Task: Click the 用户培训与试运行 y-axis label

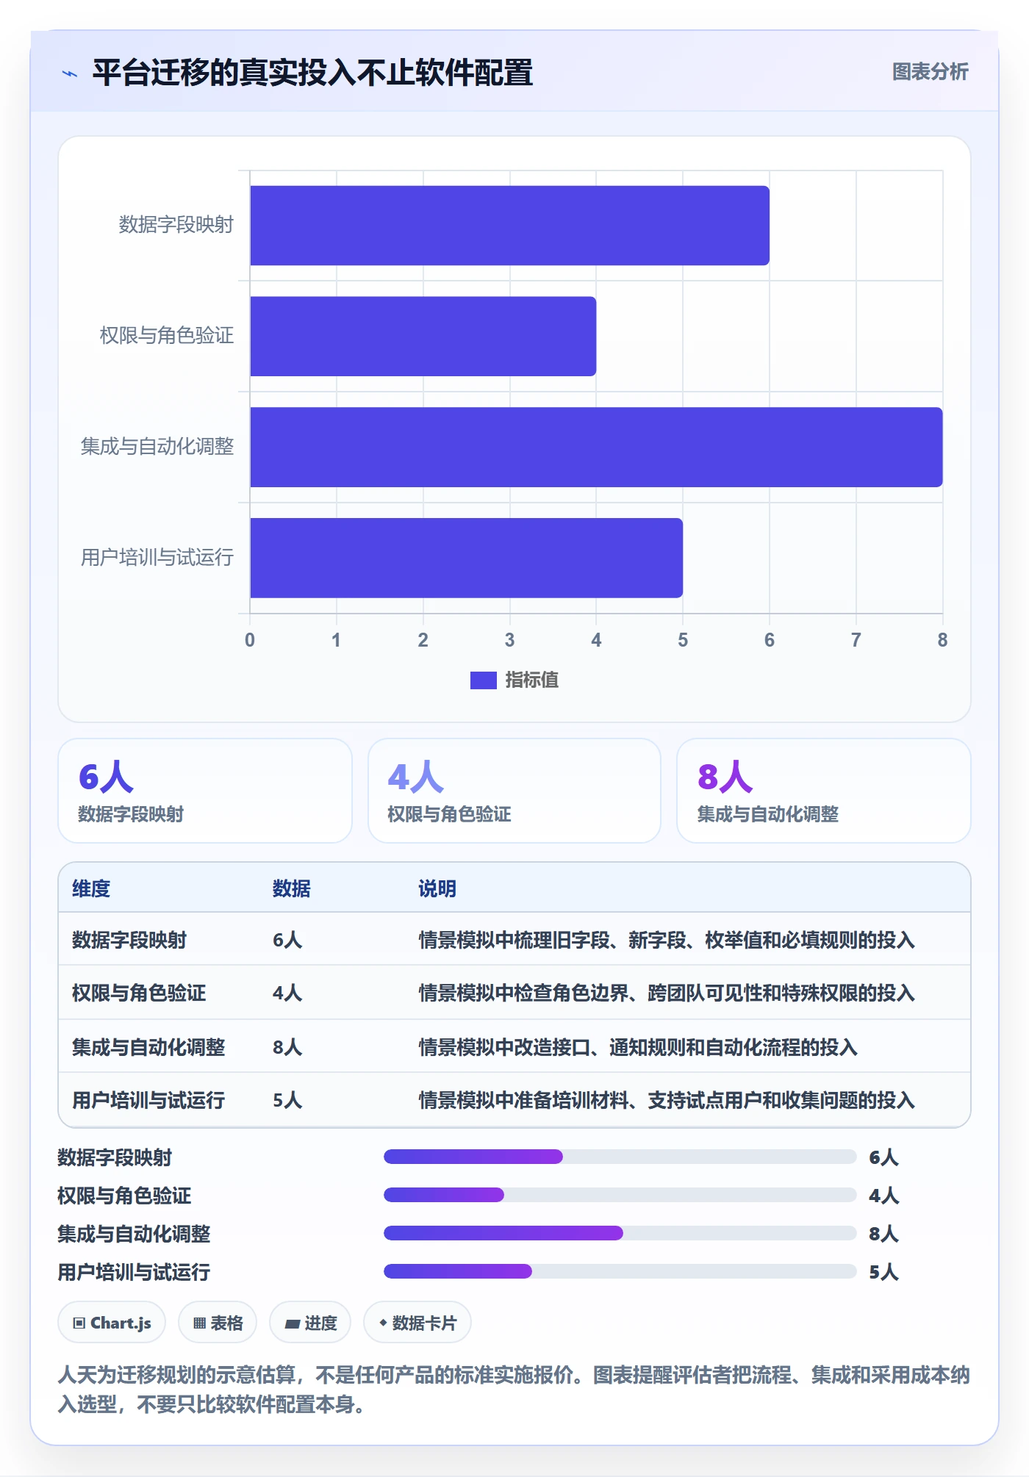Action: coord(157,558)
